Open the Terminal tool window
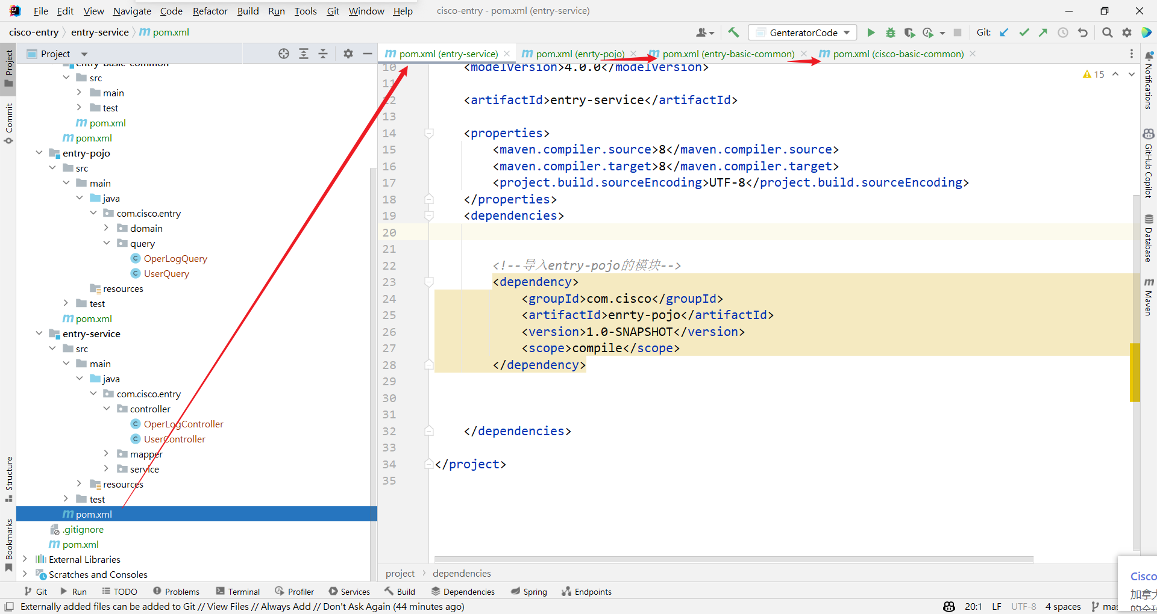Viewport: 1157px width, 614px height. 238,592
